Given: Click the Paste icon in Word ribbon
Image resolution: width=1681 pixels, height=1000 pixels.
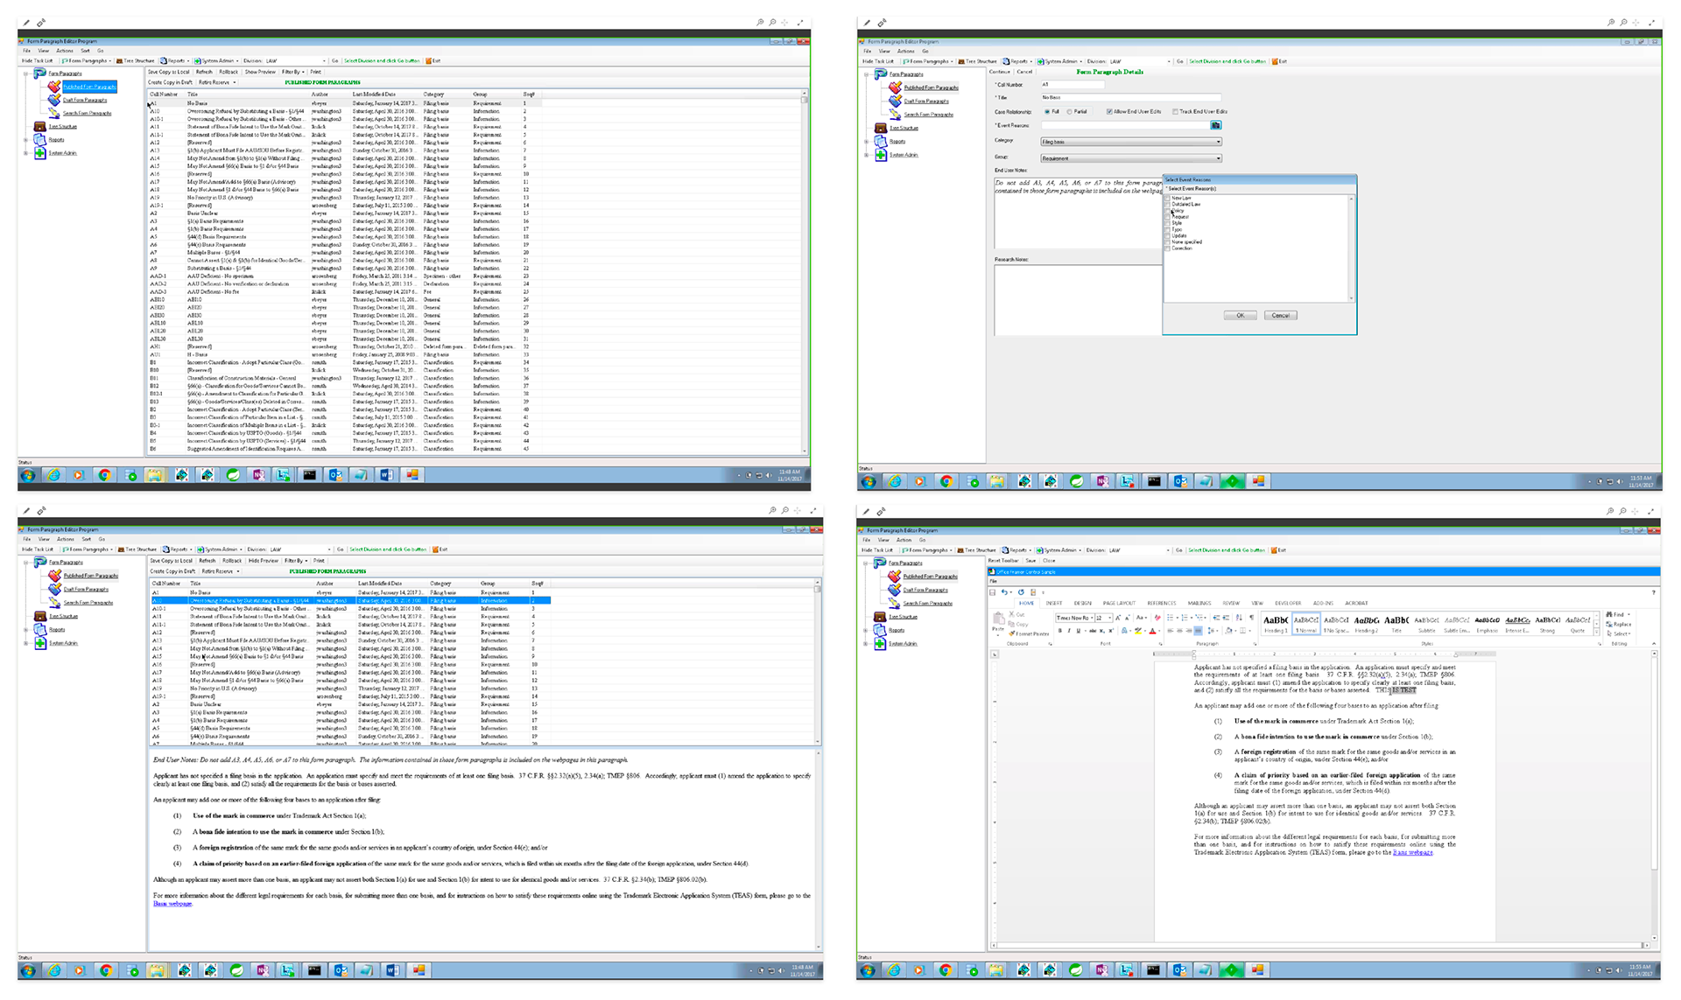Looking at the screenshot, I should pyautogui.click(x=998, y=619).
